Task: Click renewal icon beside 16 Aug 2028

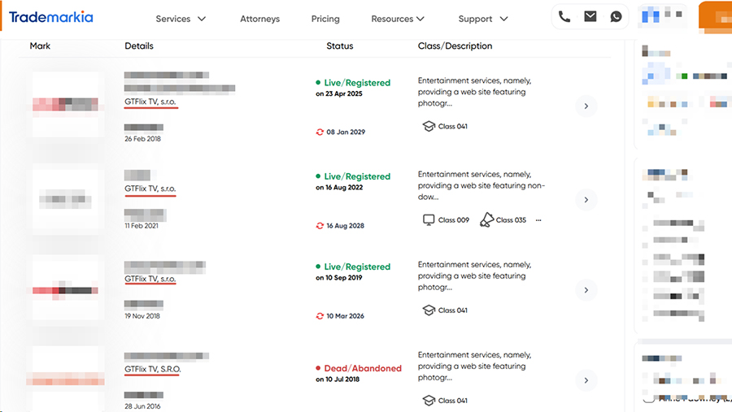Action: coord(320,226)
